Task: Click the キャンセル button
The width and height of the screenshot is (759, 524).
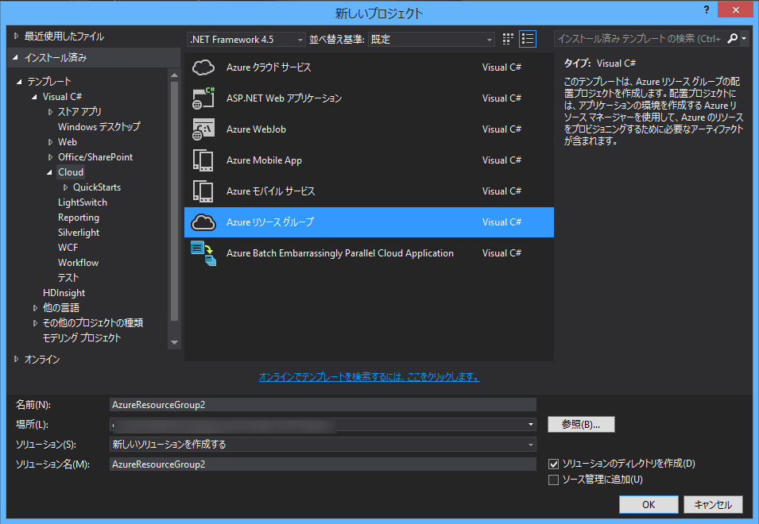Action: pyautogui.click(x=713, y=505)
